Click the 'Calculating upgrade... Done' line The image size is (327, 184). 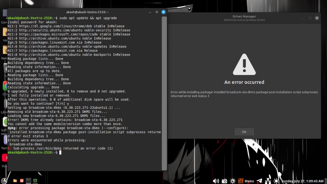tap(33, 87)
